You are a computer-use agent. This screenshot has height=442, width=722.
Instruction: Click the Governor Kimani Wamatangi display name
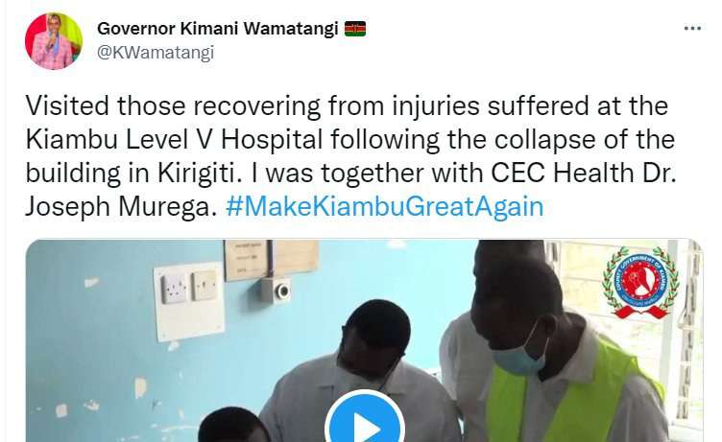pos(217,29)
